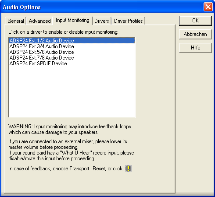Go to the Drivers tab
The width and height of the screenshot is (215, 197).
(102, 21)
